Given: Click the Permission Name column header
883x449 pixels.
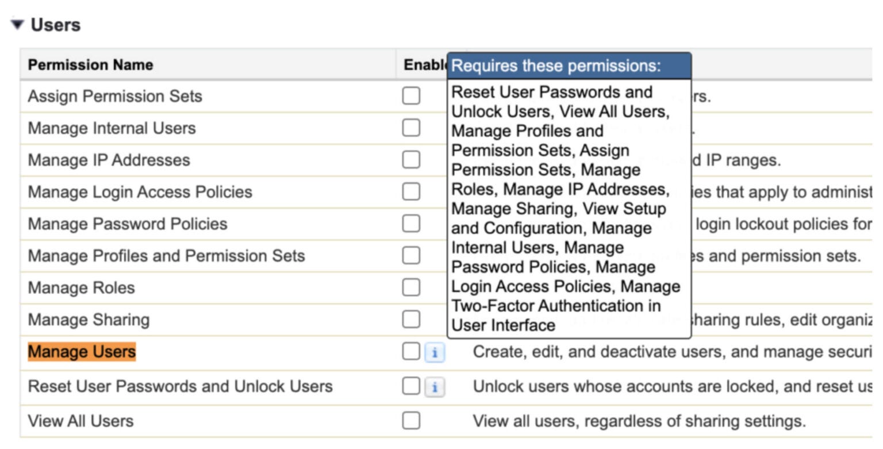Looking at the screenshot, I should point(90,64).
